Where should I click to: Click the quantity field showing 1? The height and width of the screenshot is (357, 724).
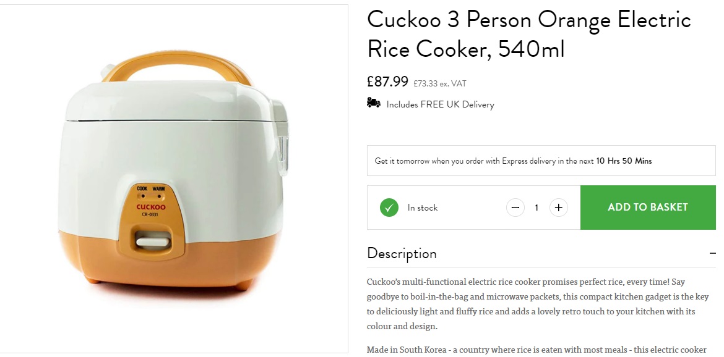(537, 208)
